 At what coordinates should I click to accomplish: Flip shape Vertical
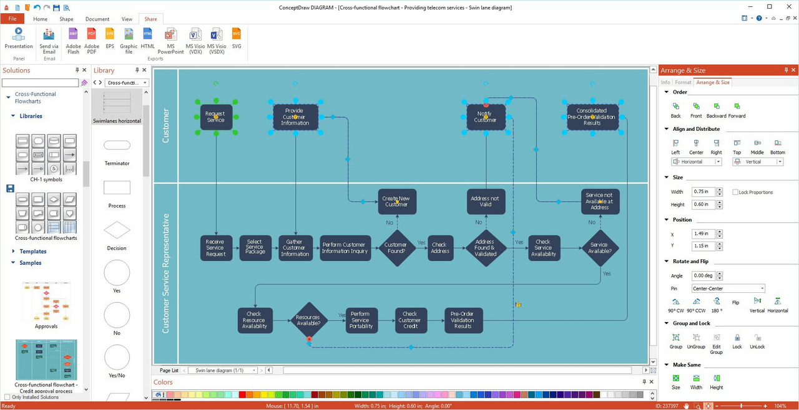click(757, 305)
